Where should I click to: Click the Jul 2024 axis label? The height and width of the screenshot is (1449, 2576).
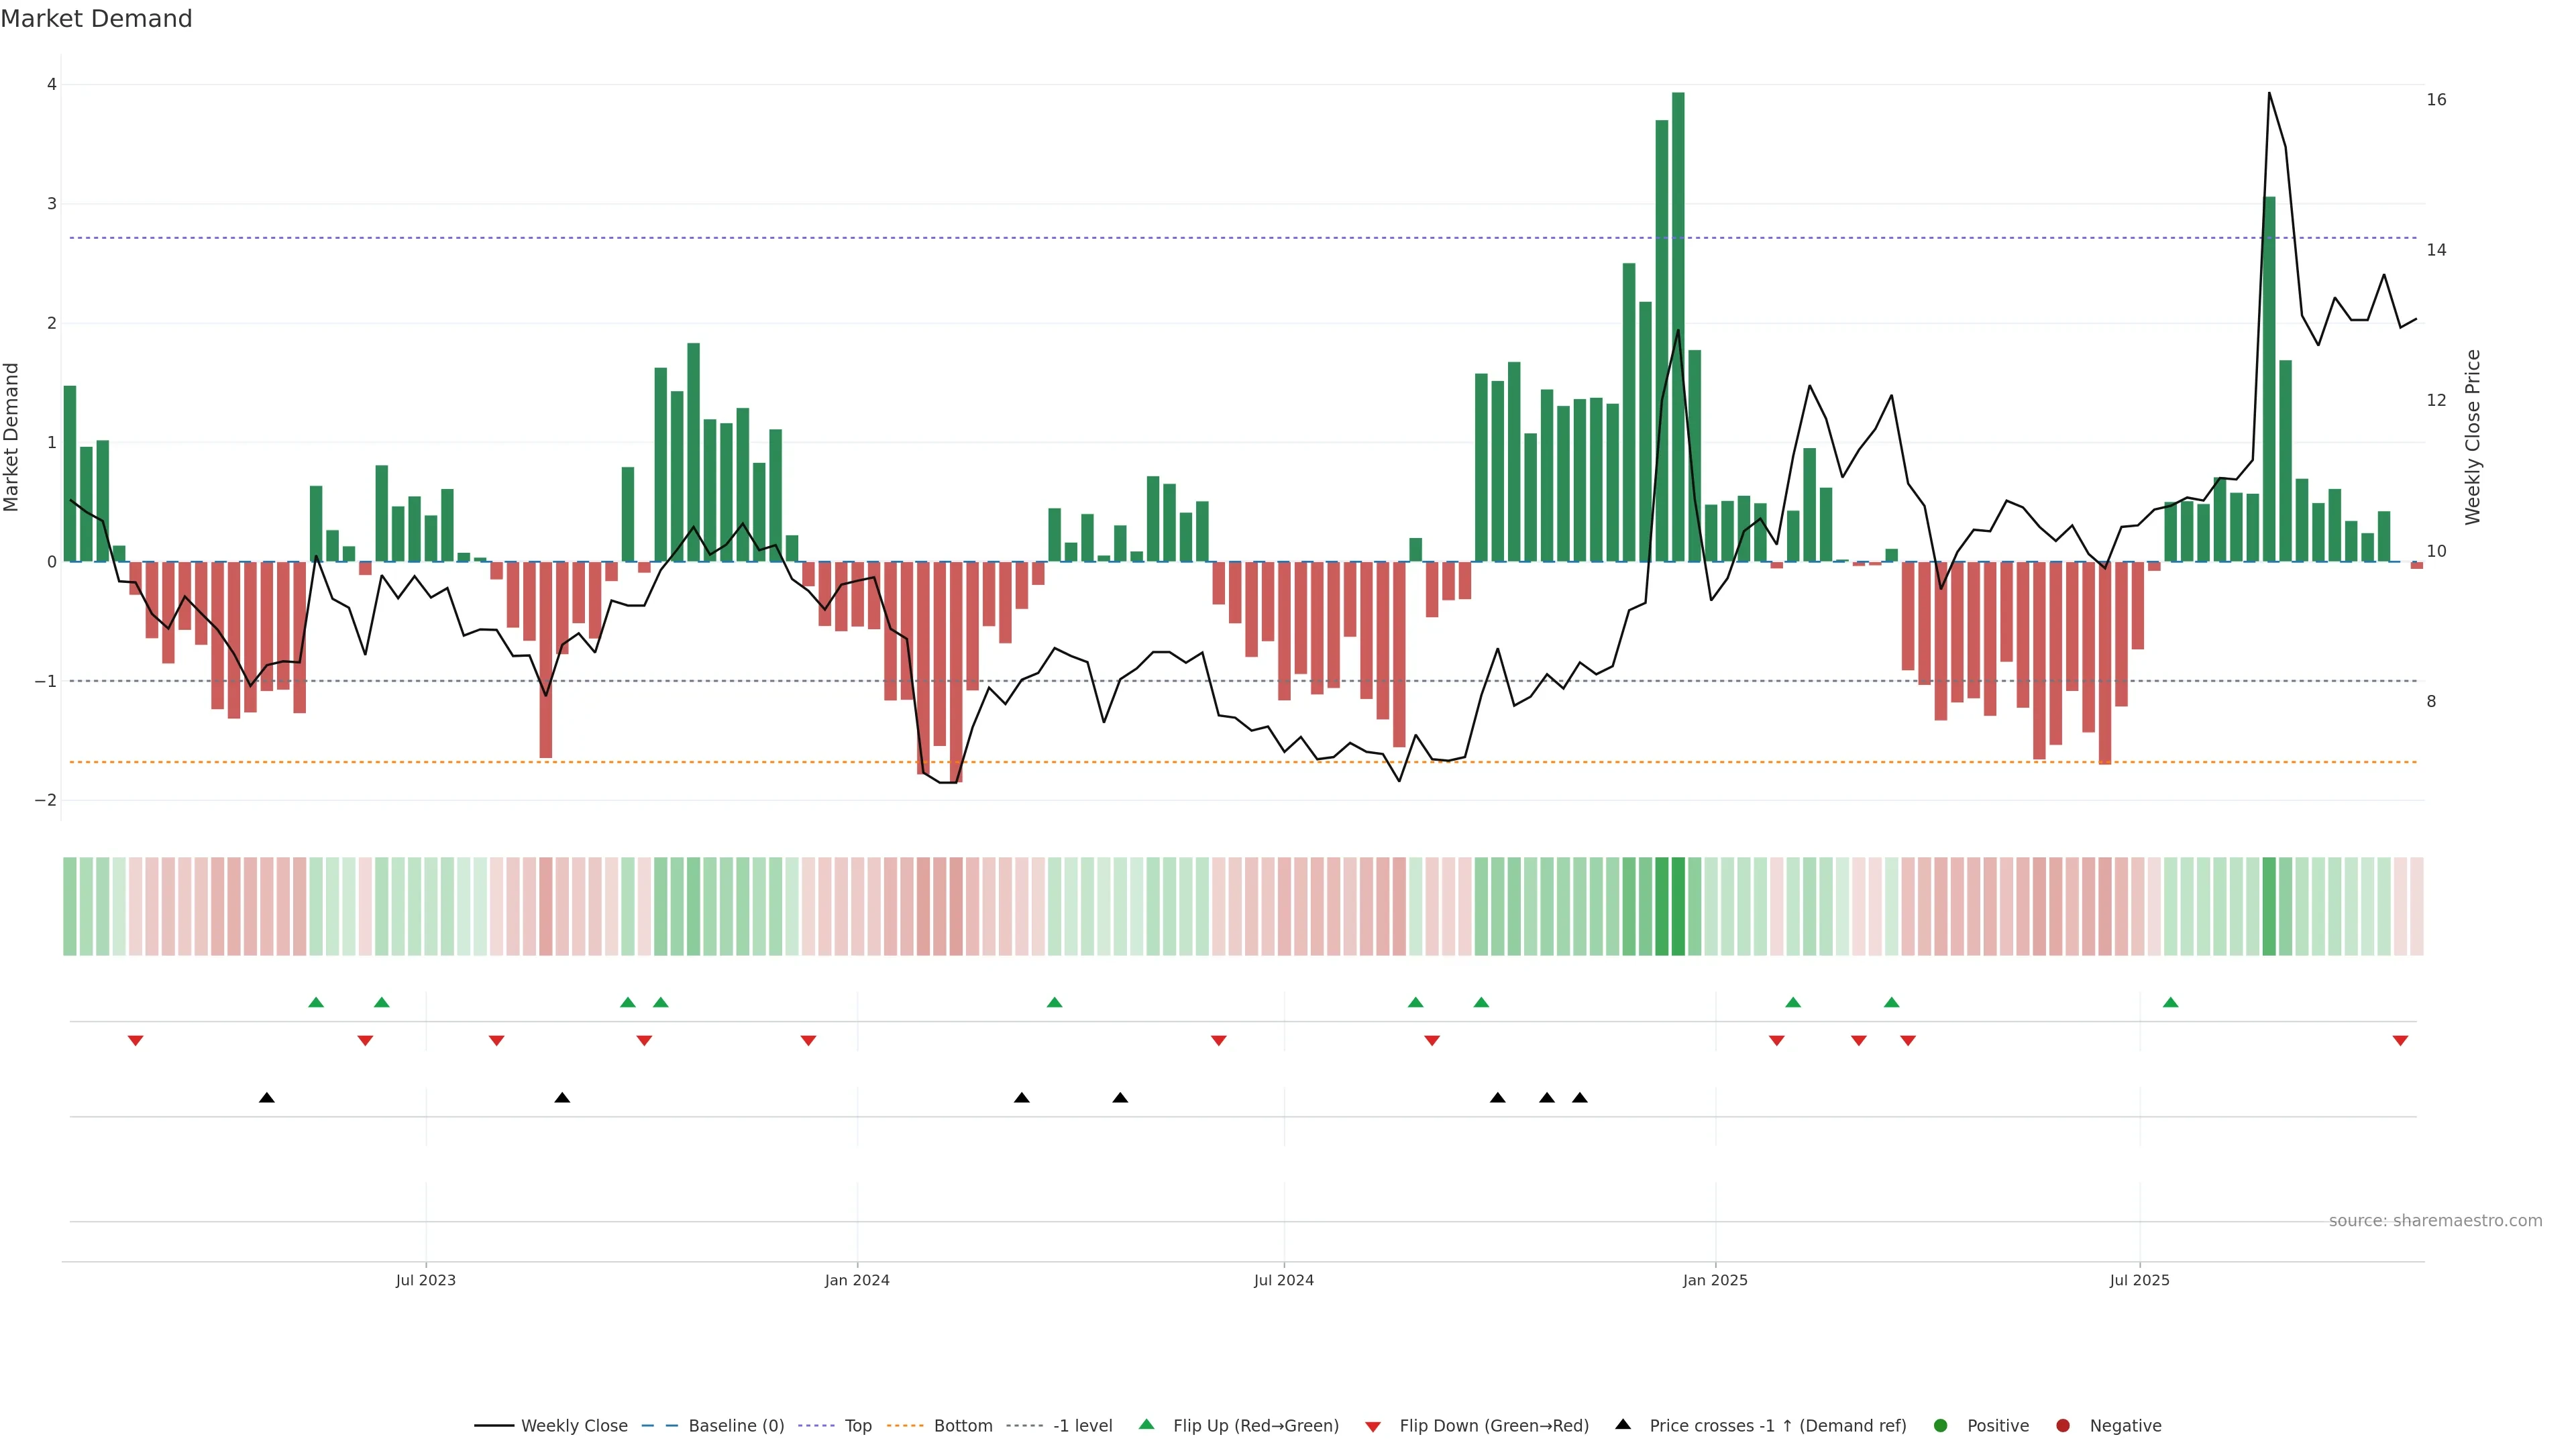tap(1284, 1280)
